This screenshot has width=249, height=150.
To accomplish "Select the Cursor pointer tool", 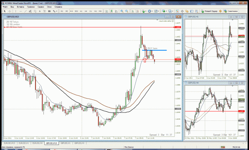I will 5,11.
